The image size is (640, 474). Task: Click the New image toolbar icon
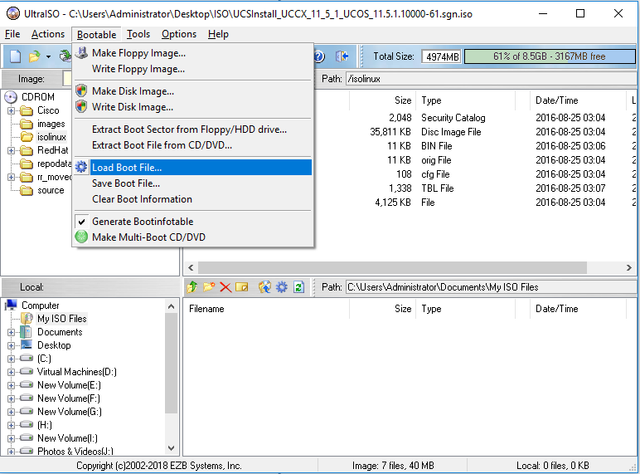[x=15, y=56]
